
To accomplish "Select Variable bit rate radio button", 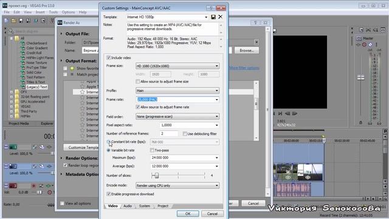I will (108, 150).
